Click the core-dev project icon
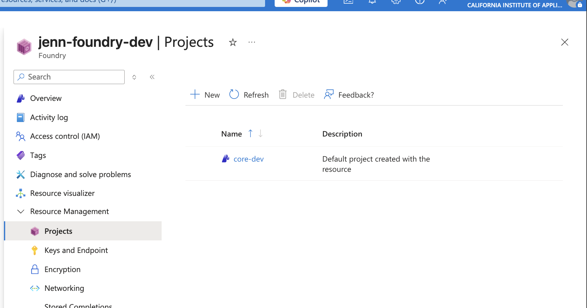587x308 pixels. 225,159
